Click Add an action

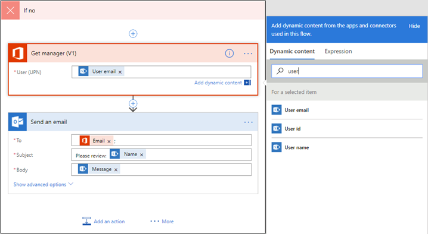(x=104, y=221)
